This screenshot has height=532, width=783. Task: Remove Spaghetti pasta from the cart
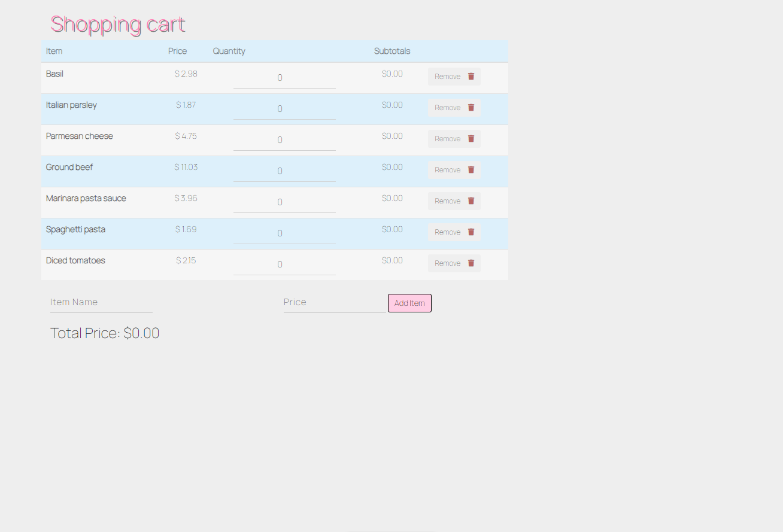448,232
